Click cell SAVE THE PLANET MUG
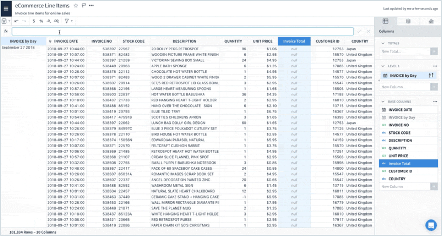The height and width of the screenshot is (236, 442). pyautogui.click(x=185, y=208)
